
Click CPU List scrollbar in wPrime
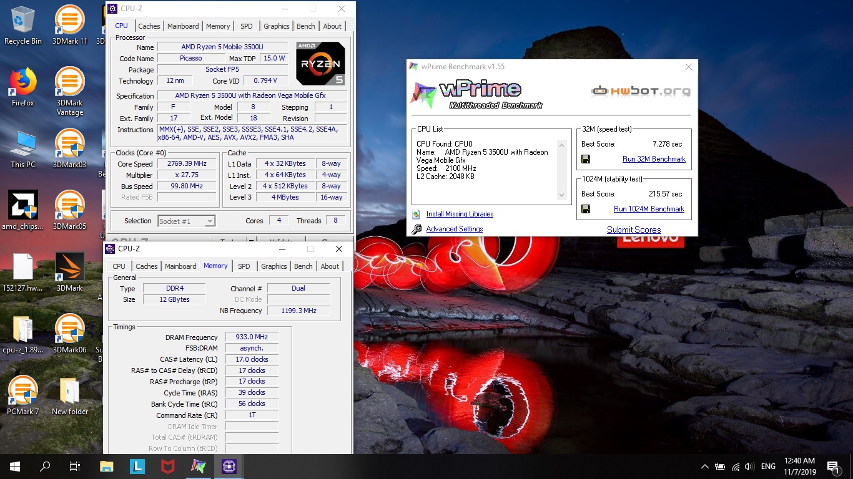point(561,170)
